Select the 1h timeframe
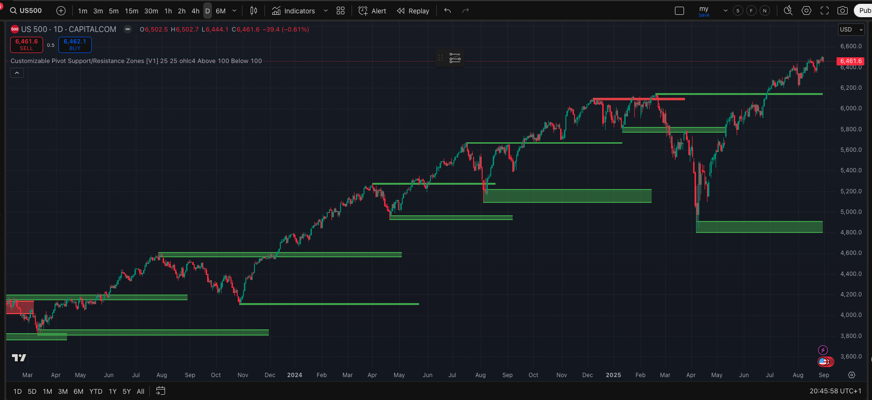Screen dimensions: 872x400 coord(168,11)
